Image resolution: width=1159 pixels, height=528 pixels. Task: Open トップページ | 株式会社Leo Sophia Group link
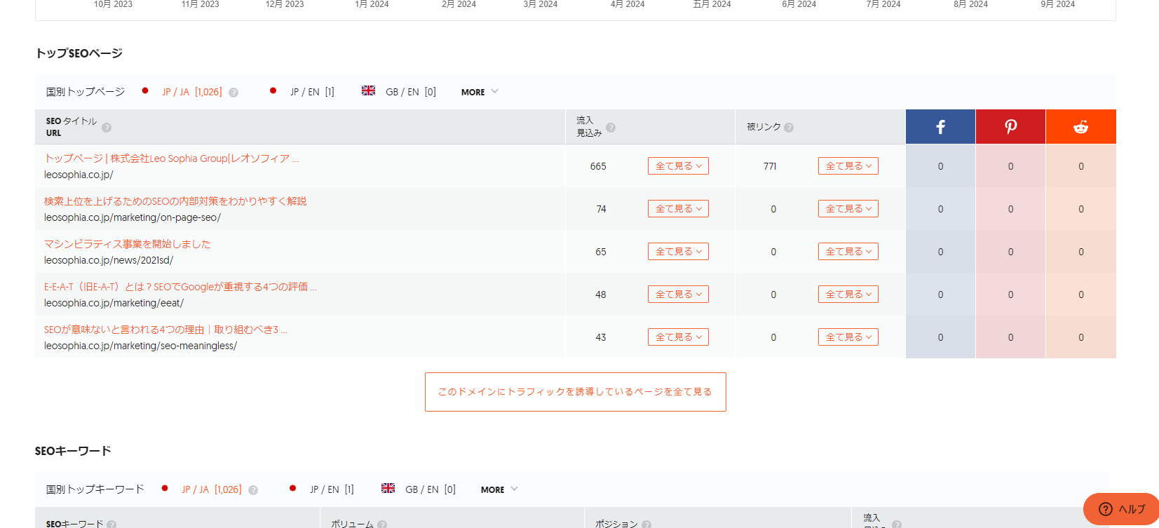pos(171,158)
